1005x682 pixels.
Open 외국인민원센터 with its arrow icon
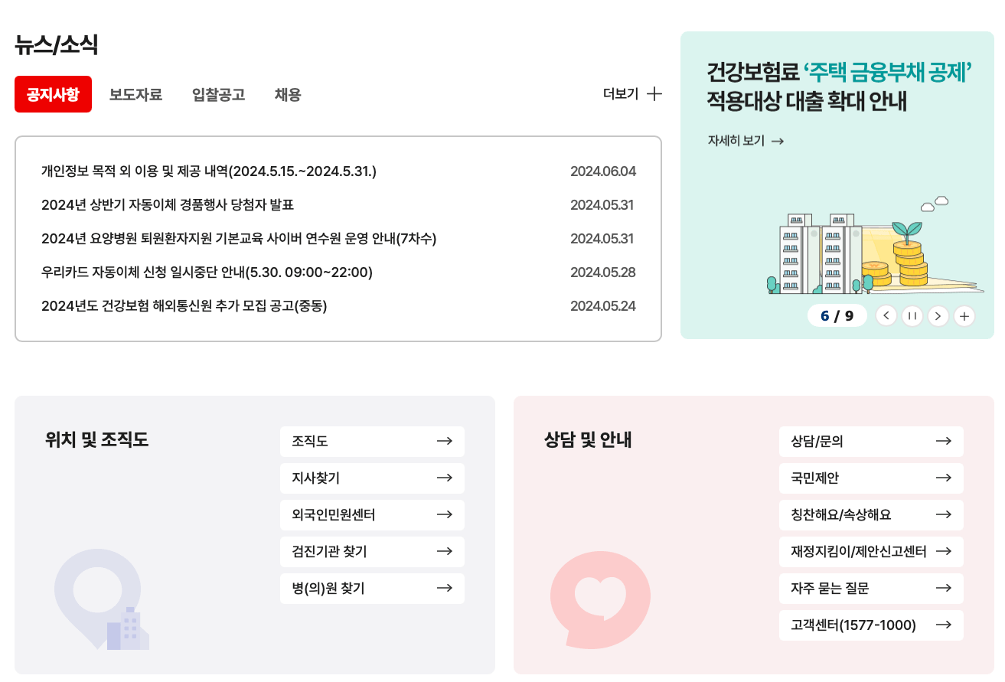(x=445, y=514)
